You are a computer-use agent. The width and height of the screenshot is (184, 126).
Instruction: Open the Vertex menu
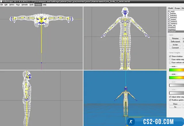tap(11, 5)
